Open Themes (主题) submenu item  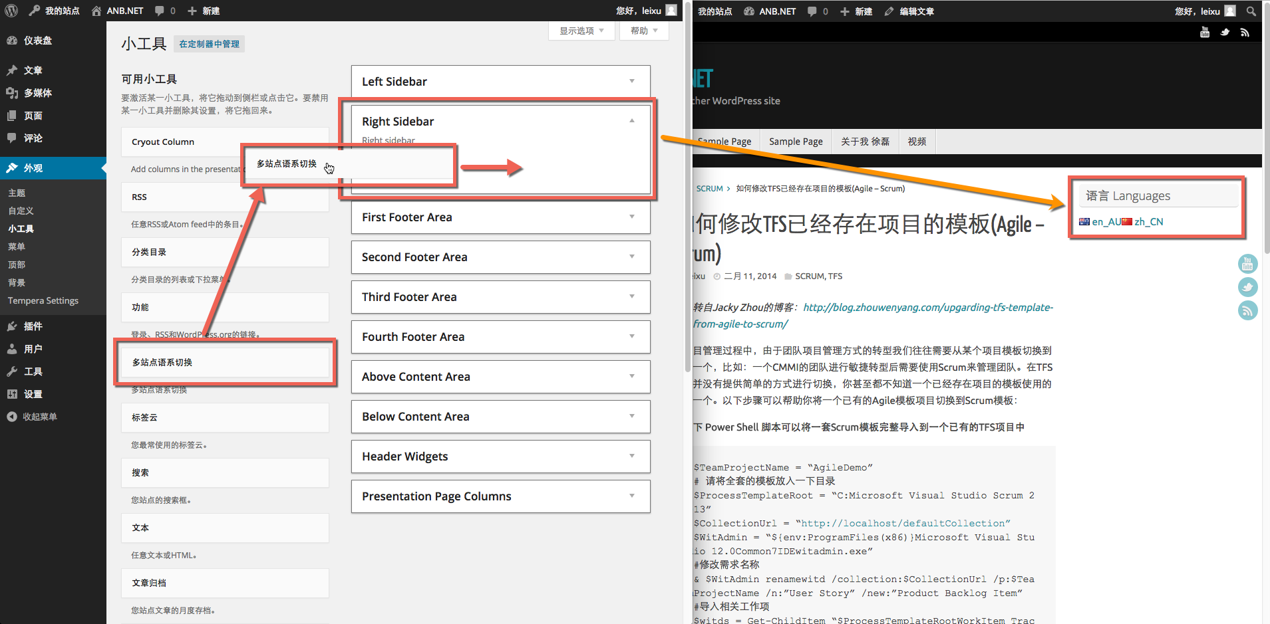[x=17, y=193]
